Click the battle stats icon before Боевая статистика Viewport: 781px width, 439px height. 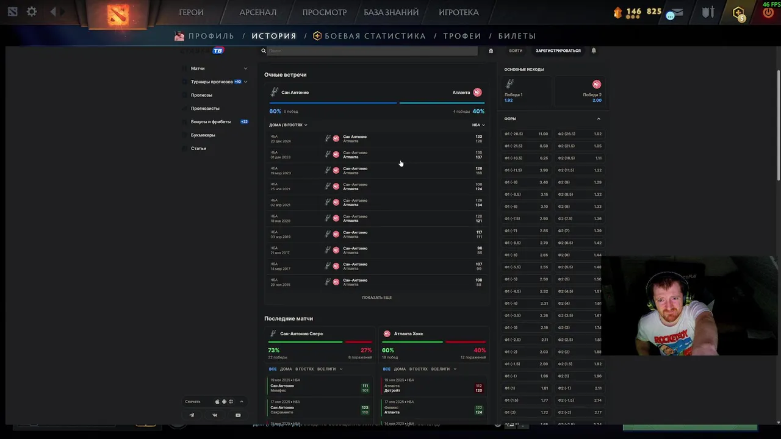(317, 36)
